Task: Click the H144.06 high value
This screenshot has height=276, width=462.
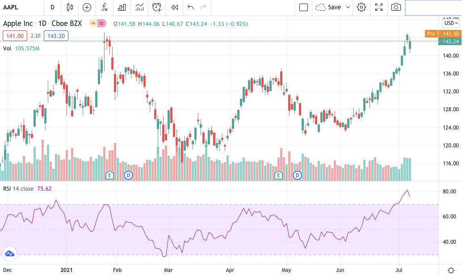Action: (x=148, y=24)
